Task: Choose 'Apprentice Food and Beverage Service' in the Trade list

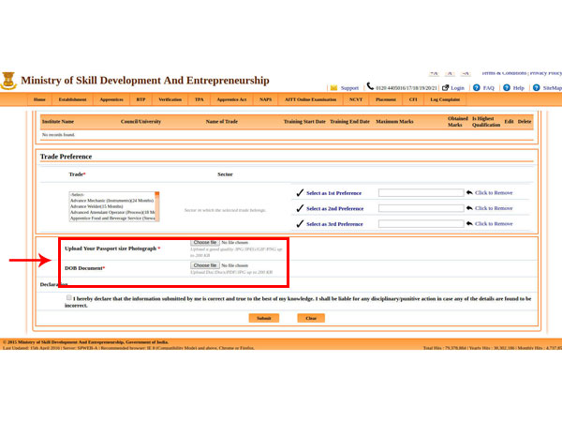Action: [111, 218]
